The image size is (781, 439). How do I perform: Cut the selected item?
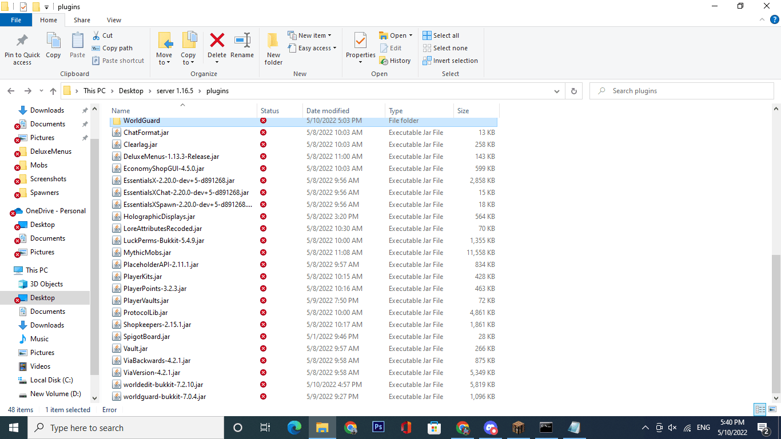tap(102, 35)
